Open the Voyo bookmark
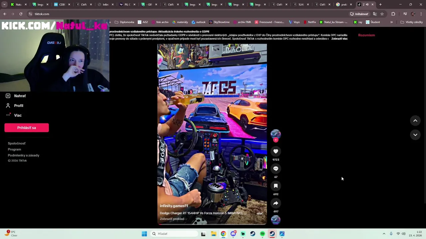Screen dimensions: 426x239 pos(294,22)
